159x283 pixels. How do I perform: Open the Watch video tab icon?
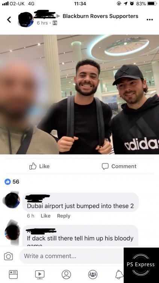[40, 275]
